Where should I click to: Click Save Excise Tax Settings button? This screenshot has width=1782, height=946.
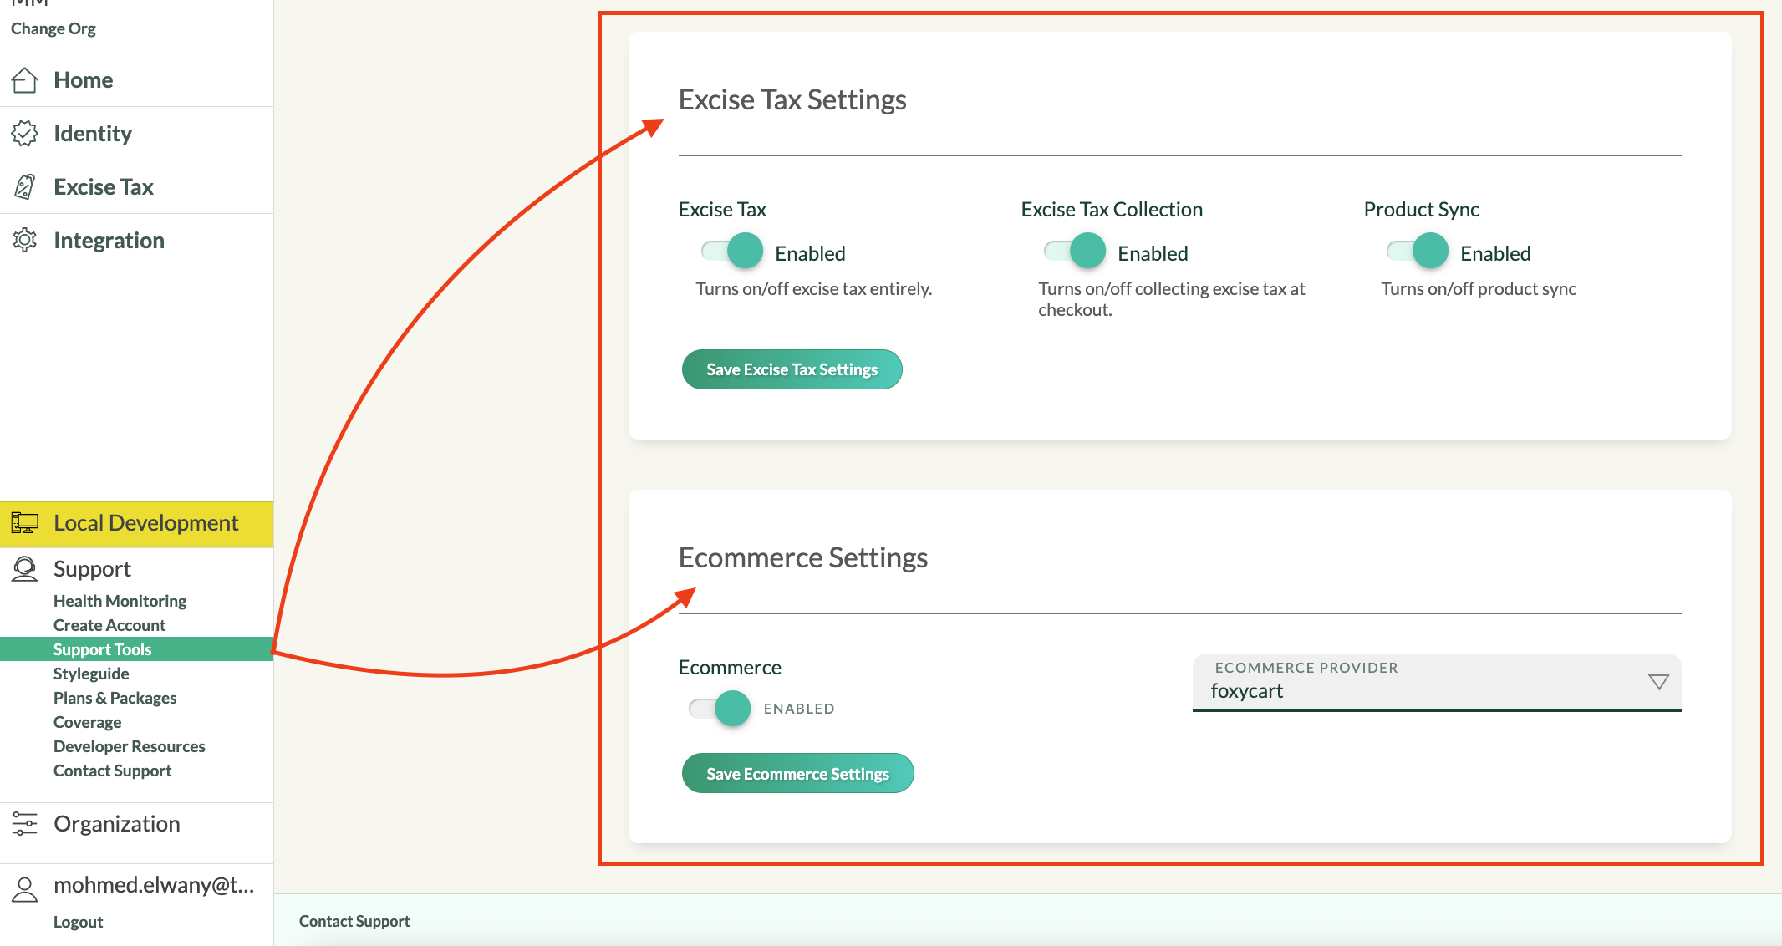point(792,369)
